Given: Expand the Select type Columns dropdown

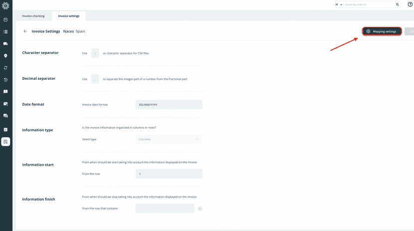Looking at the screenshot, I should coord(169,139).
